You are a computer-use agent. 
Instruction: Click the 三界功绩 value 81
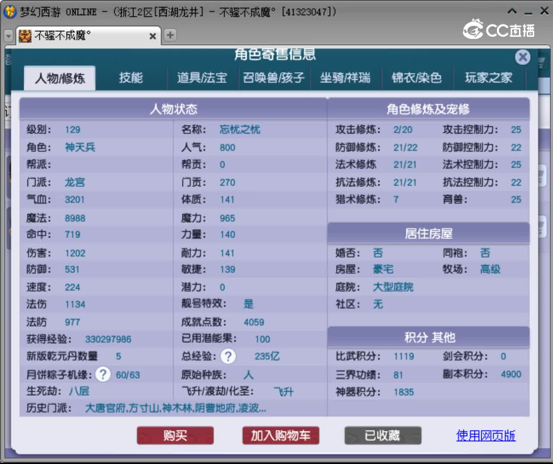click(x=398, y=375)
